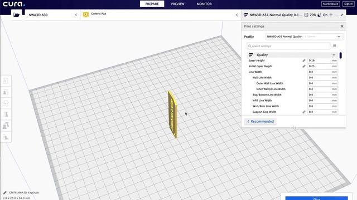The width and height of the screenshot is (357, 200).
Task: Open Per Model Settings tool
Action: pos(6,126)
